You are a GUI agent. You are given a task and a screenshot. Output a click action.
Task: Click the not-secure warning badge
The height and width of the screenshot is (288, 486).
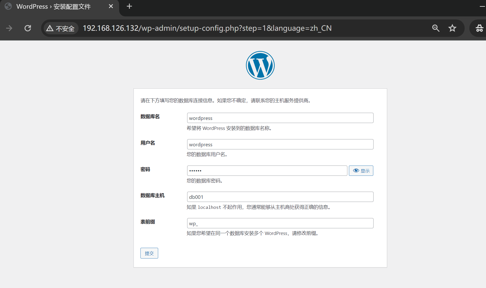[61, 28]
